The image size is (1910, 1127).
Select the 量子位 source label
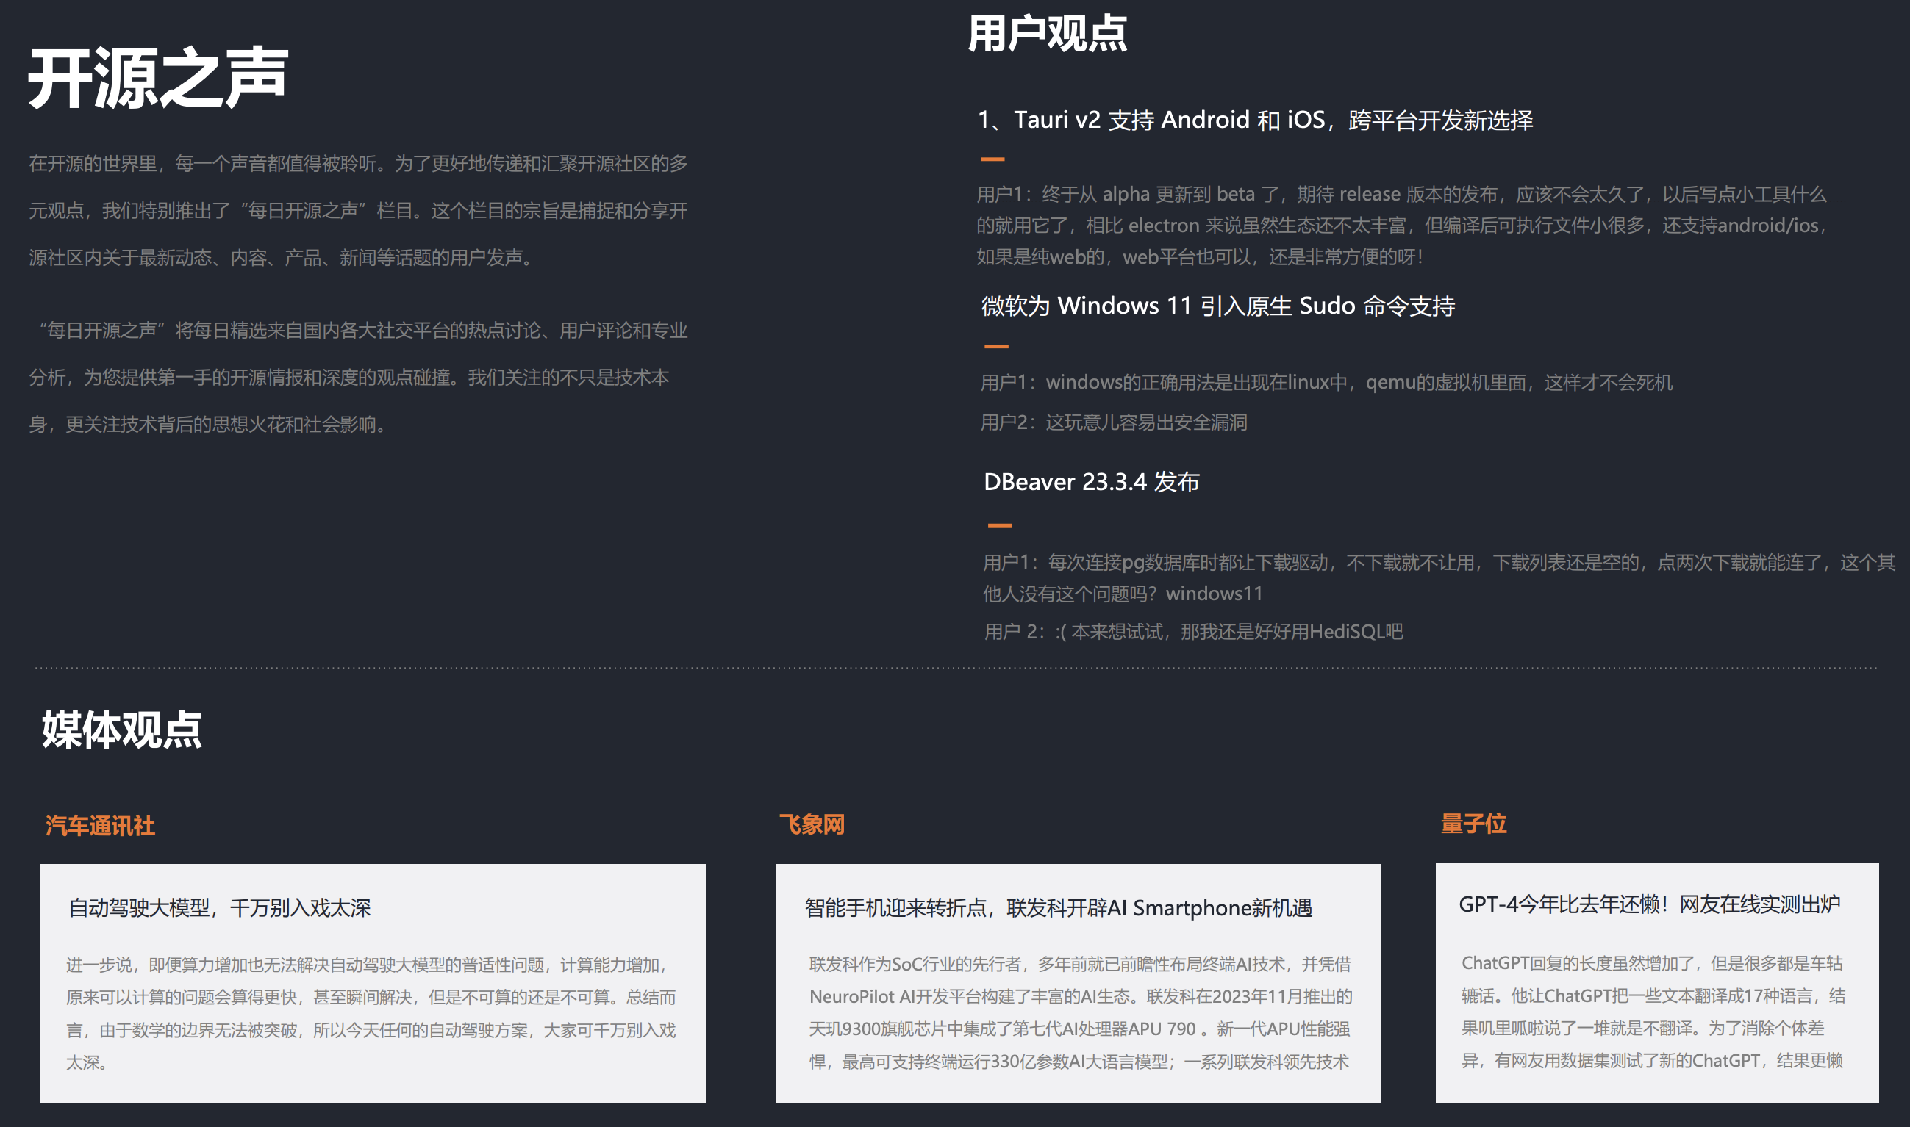coord(1473,824)
